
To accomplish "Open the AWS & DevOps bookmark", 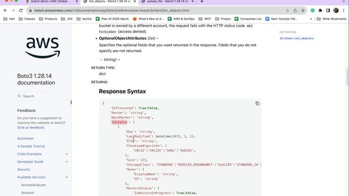I will [x=181, y=19].
